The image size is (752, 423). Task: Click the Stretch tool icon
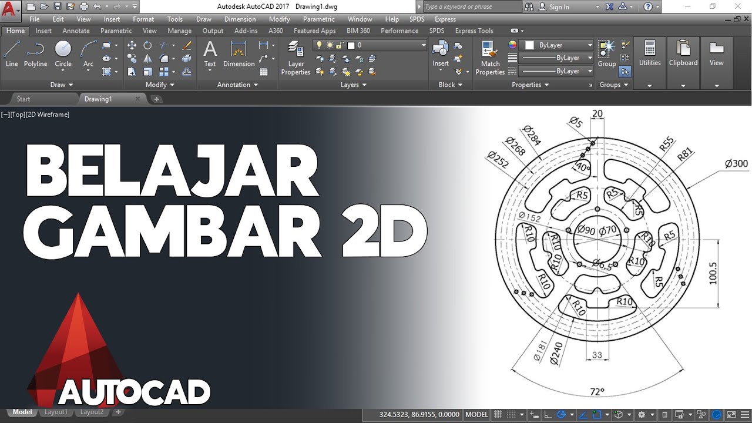132,72
